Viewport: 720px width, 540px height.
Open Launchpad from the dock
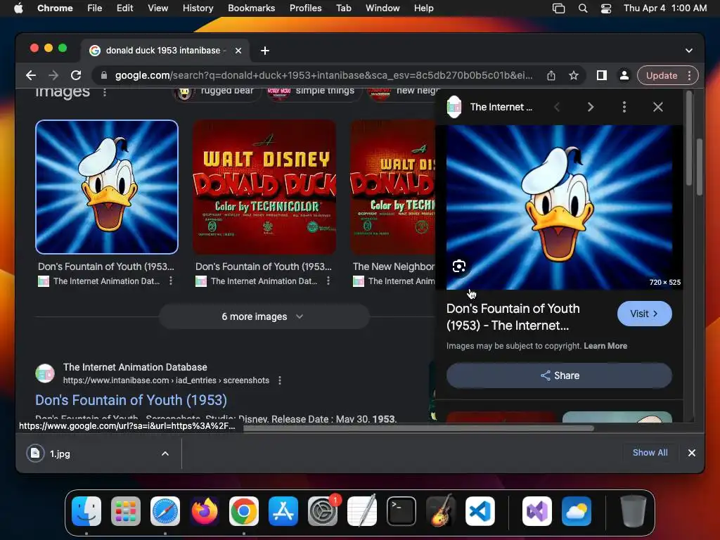tap(126, 511)
